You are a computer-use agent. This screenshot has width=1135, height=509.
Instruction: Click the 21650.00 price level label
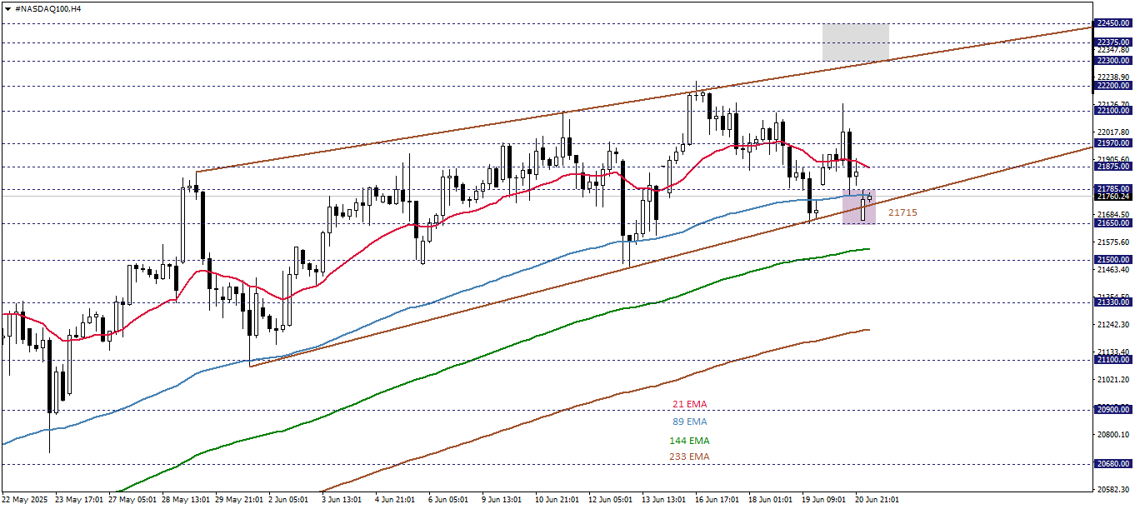click(1113, 223)
